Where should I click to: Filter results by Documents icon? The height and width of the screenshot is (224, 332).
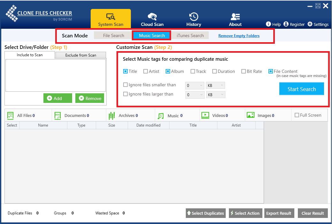pyautogui.click(x=57, y=115)
